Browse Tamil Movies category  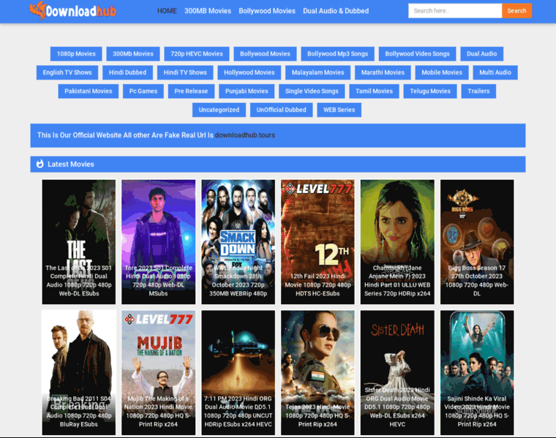(x=374, y=91)
